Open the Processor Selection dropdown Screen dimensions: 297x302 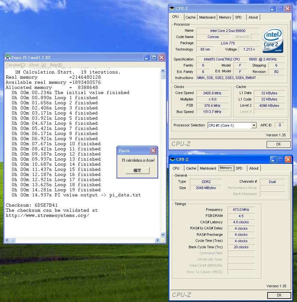click(254, 125)
